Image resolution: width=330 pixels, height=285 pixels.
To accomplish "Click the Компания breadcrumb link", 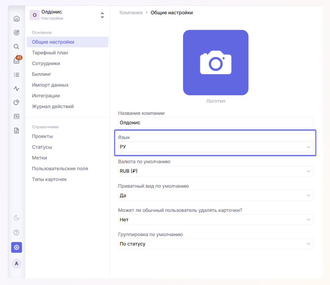I will 131,13.
